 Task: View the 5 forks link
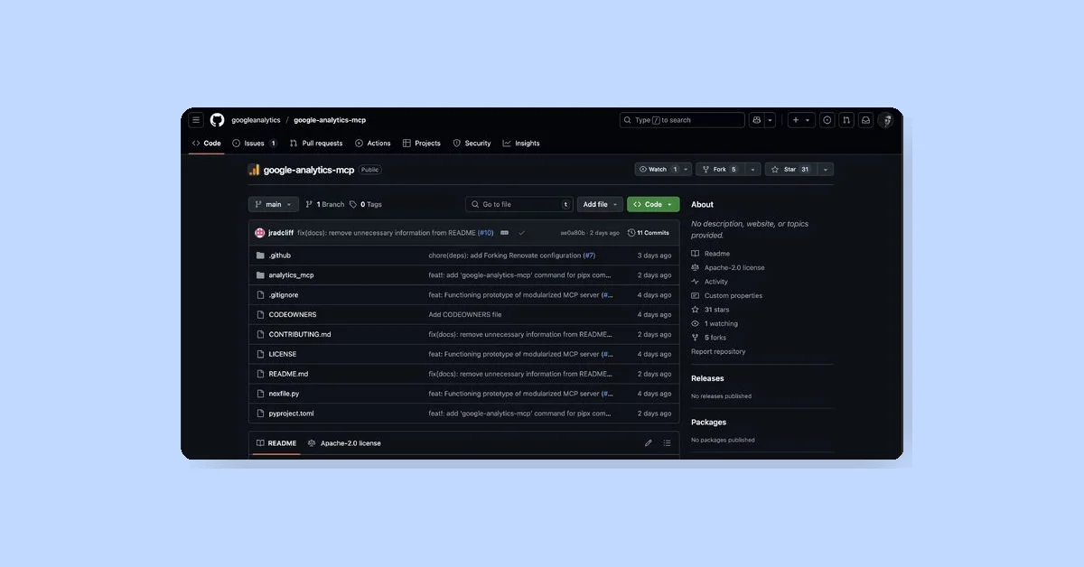coord(709,338)
